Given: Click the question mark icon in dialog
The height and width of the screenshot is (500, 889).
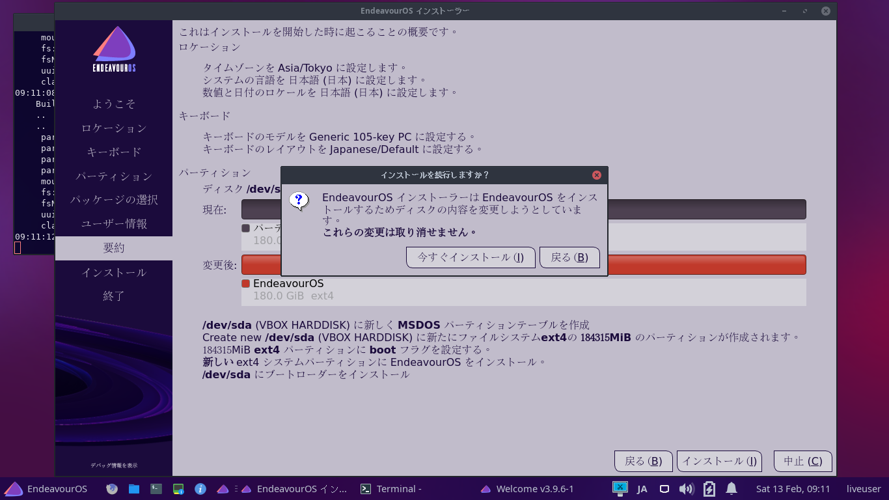Looking at the screenshot, I should 299,201.
